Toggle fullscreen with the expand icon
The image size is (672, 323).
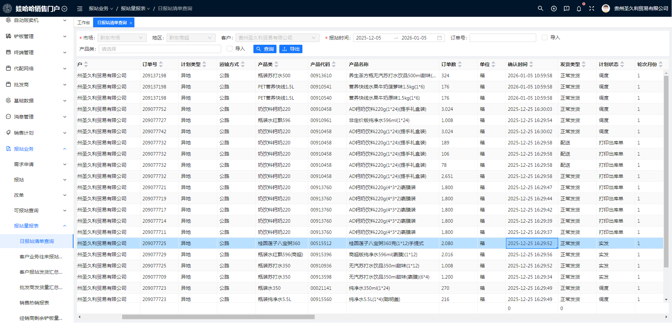point(591,8)
